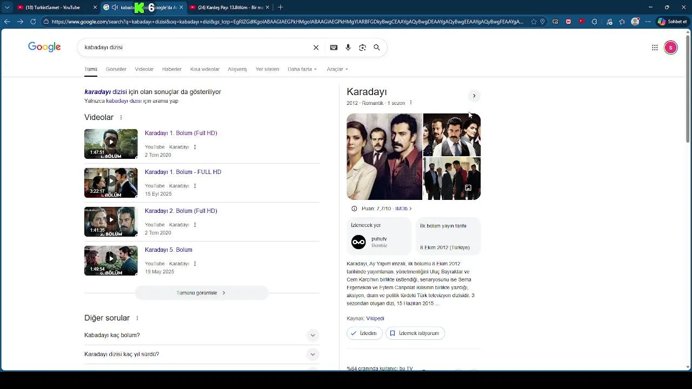Open more options for Karadayı 2. Bolum
The height and width of the screenshot is (389, 692).
click(195, 225)
